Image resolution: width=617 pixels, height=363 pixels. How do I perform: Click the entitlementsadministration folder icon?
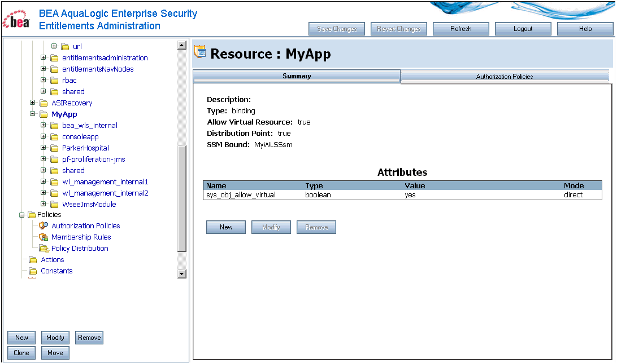tap(54, 58)
